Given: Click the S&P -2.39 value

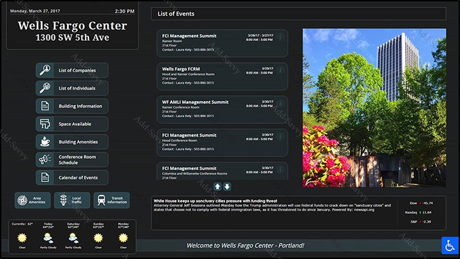Looking at the screenshot, I should pos(427,222).
